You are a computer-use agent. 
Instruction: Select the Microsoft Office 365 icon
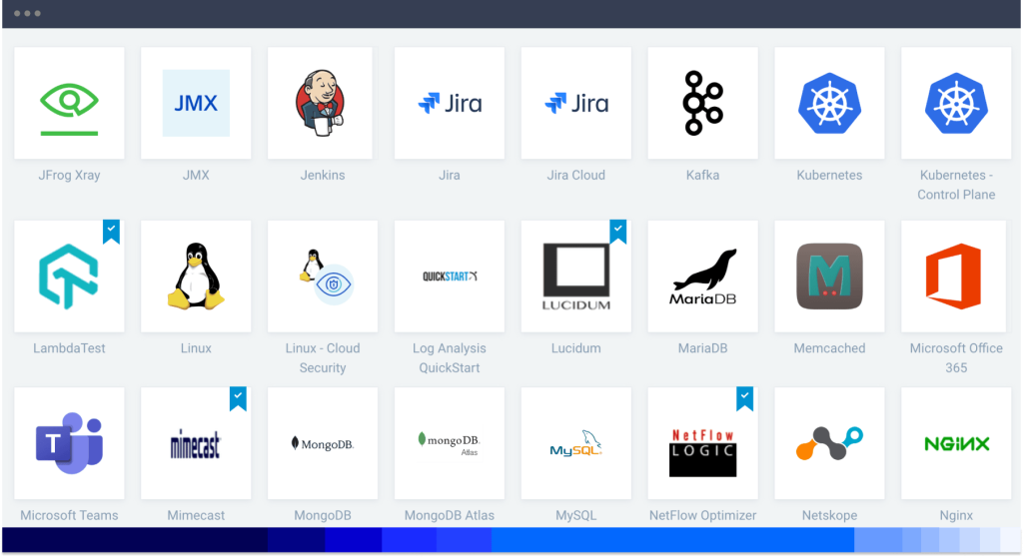coord(956,277)
